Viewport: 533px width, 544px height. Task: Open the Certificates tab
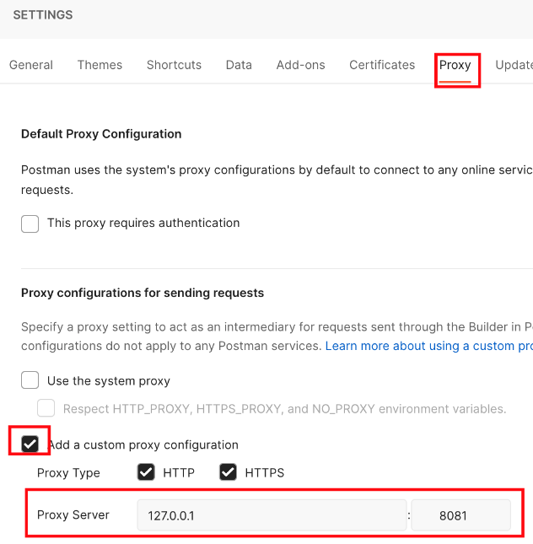point(382,65)
